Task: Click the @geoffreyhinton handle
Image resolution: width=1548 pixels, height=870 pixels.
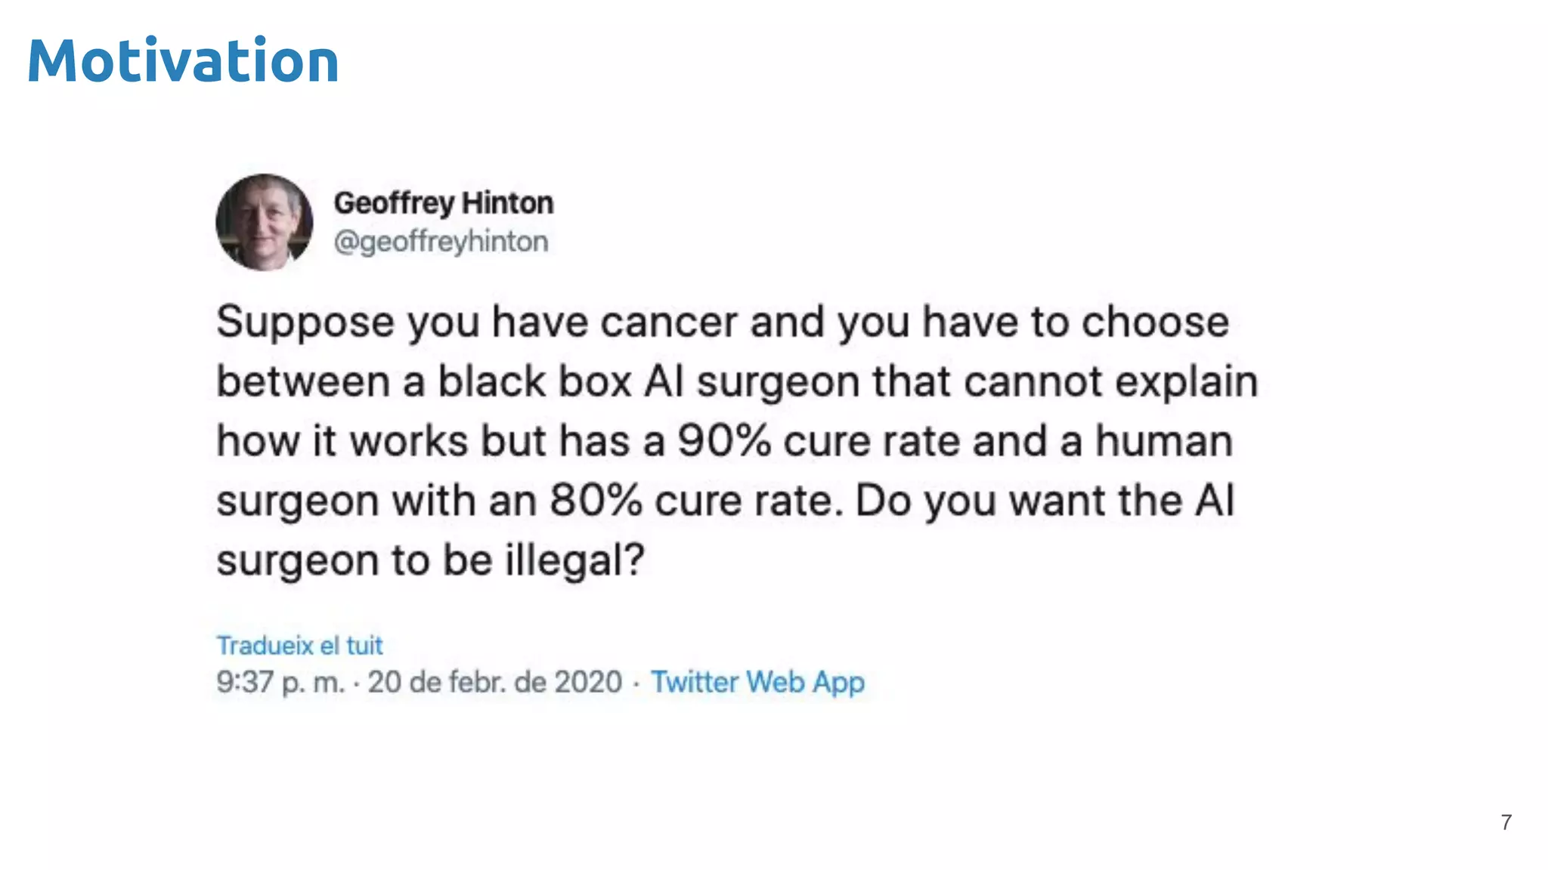Action: (x=441, y=242)
